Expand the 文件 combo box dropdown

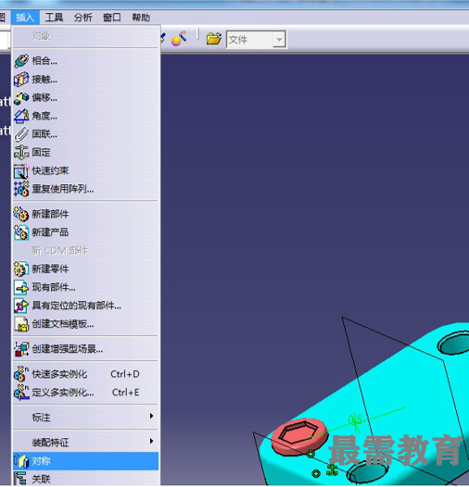click(x=279, y=40)
